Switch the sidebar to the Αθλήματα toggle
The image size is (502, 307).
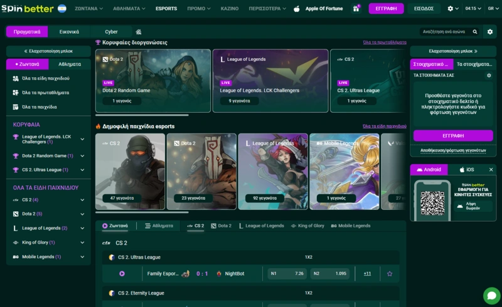(x=70, y=64)
